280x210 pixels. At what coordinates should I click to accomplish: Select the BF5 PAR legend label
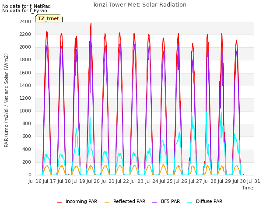(170, 201)
